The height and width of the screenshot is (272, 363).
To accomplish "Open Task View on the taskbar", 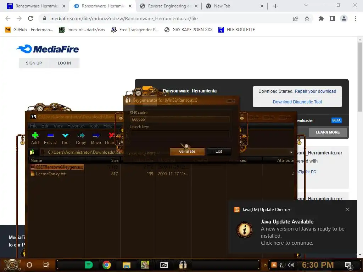I will pos(46,265).
